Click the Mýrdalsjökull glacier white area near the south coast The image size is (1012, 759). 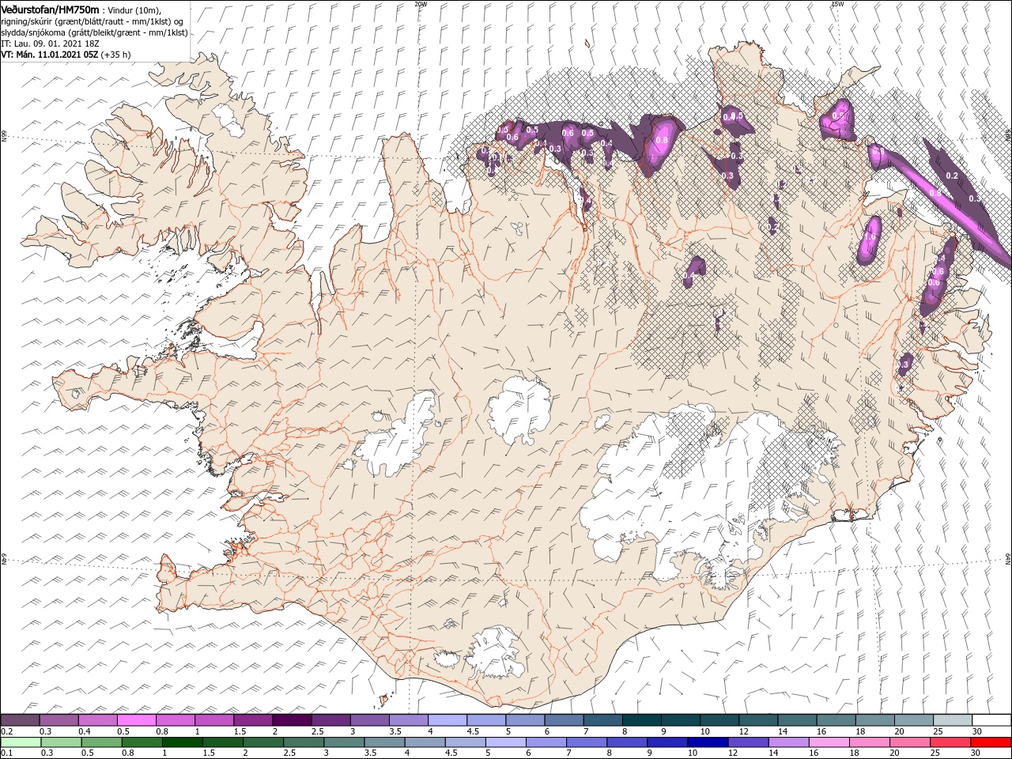click(x=497, y=652)
